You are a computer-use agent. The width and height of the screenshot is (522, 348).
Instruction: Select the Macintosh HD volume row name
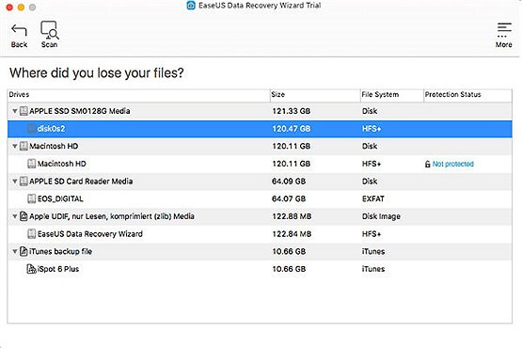pyautogui.click(x=61, y=164)
